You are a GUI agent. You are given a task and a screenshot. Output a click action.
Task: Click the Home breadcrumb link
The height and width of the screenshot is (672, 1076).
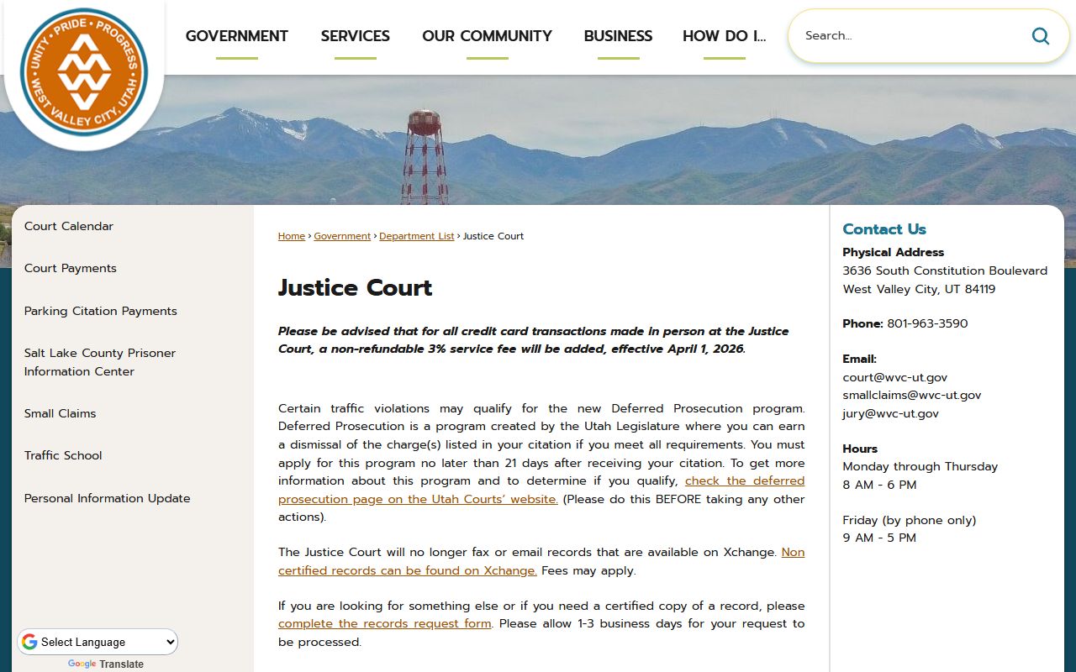point(292,236)
